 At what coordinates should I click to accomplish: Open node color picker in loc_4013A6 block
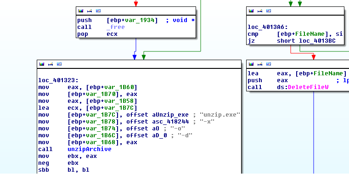(251, 11)
